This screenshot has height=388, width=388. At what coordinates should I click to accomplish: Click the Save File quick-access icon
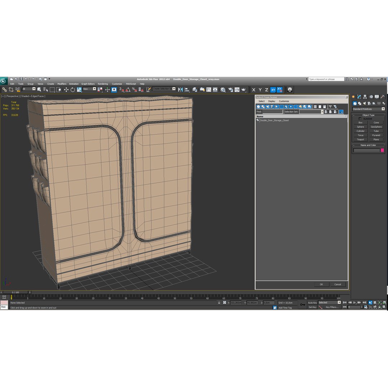click(x=21, y=79)
